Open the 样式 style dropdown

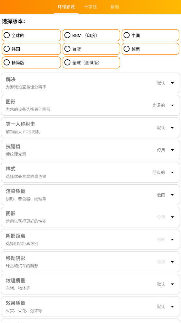click(x=172, y=172)
